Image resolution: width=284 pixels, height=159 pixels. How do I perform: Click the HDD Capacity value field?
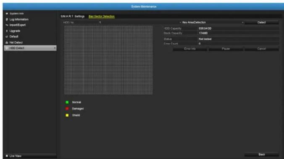pyautogui.click(x=238, y=29)
